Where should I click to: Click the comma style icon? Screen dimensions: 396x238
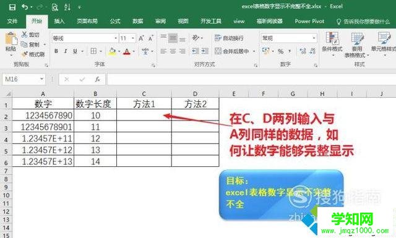pyautogui.click(x=290, y=51)
